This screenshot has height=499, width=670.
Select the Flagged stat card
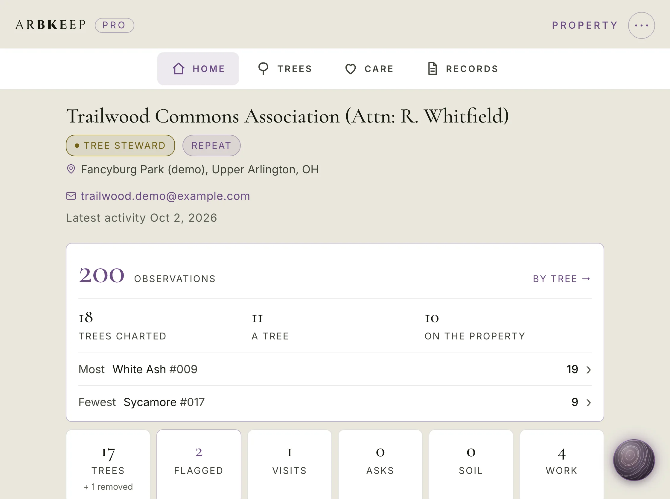(x=199, y=464)
